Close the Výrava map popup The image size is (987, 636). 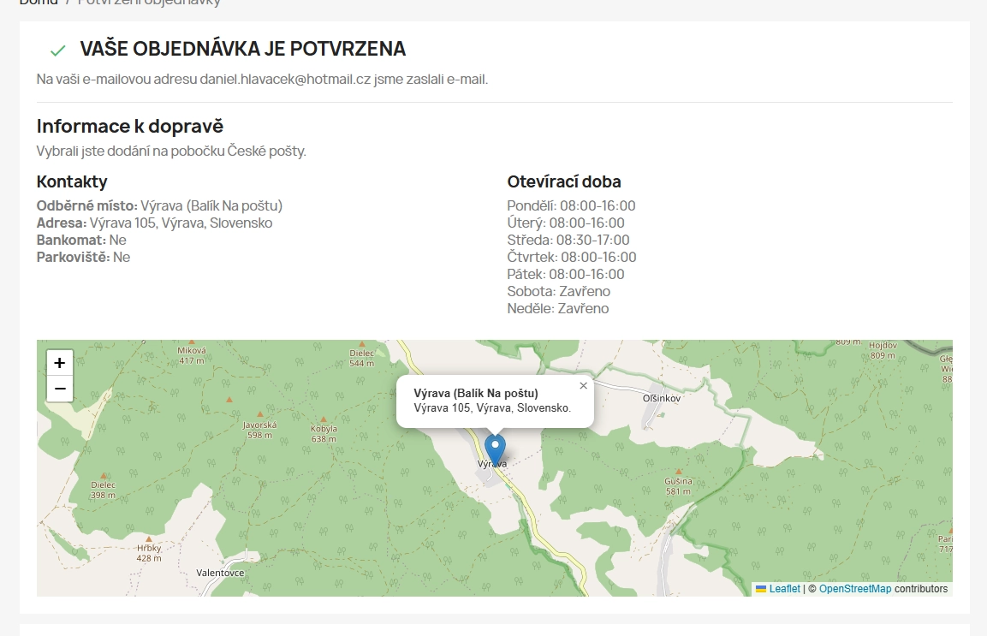point(583,386)
